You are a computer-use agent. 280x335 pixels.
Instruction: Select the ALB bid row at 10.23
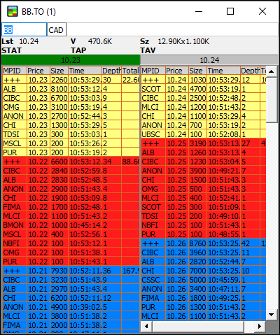tap(71, 89)
